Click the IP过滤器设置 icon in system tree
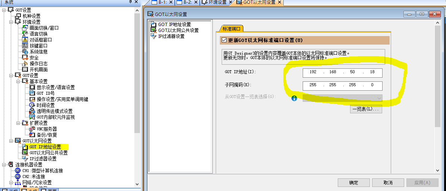Screen dimensions: 446x191 tap(25, 159)
